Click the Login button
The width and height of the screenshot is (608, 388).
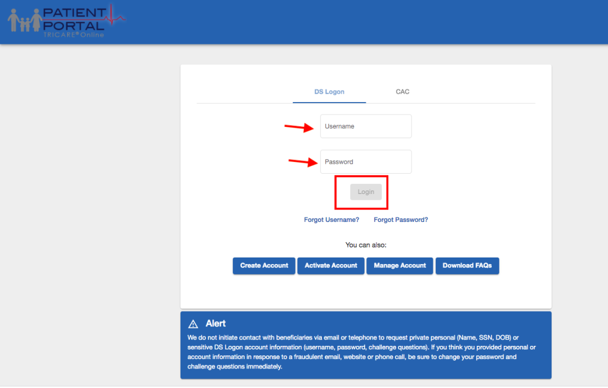[366, 192]
